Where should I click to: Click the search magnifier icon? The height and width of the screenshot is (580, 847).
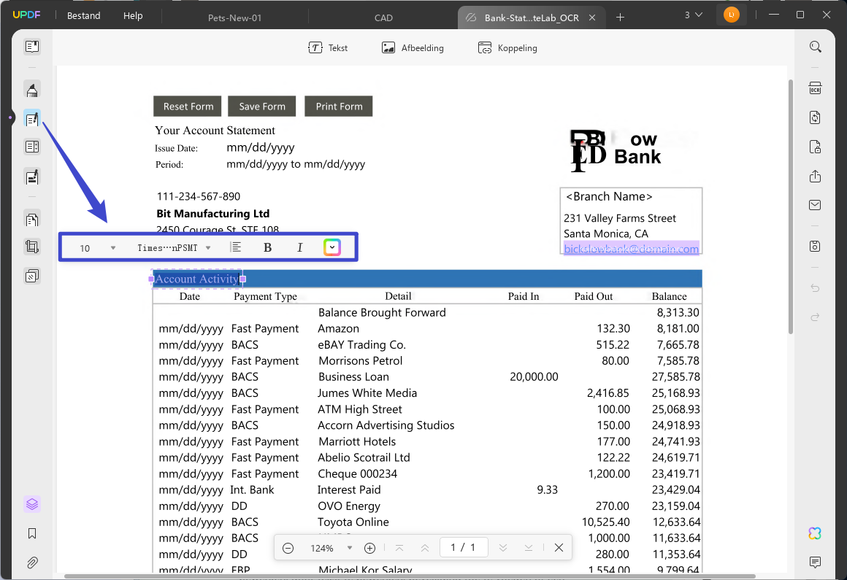[x=815, y=47]
